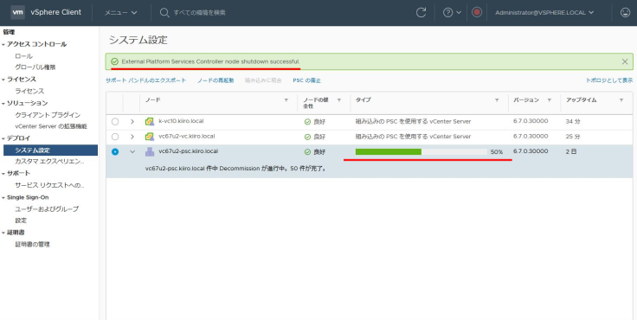Click the search magnifier icon
637x320 pixels.
164,13
